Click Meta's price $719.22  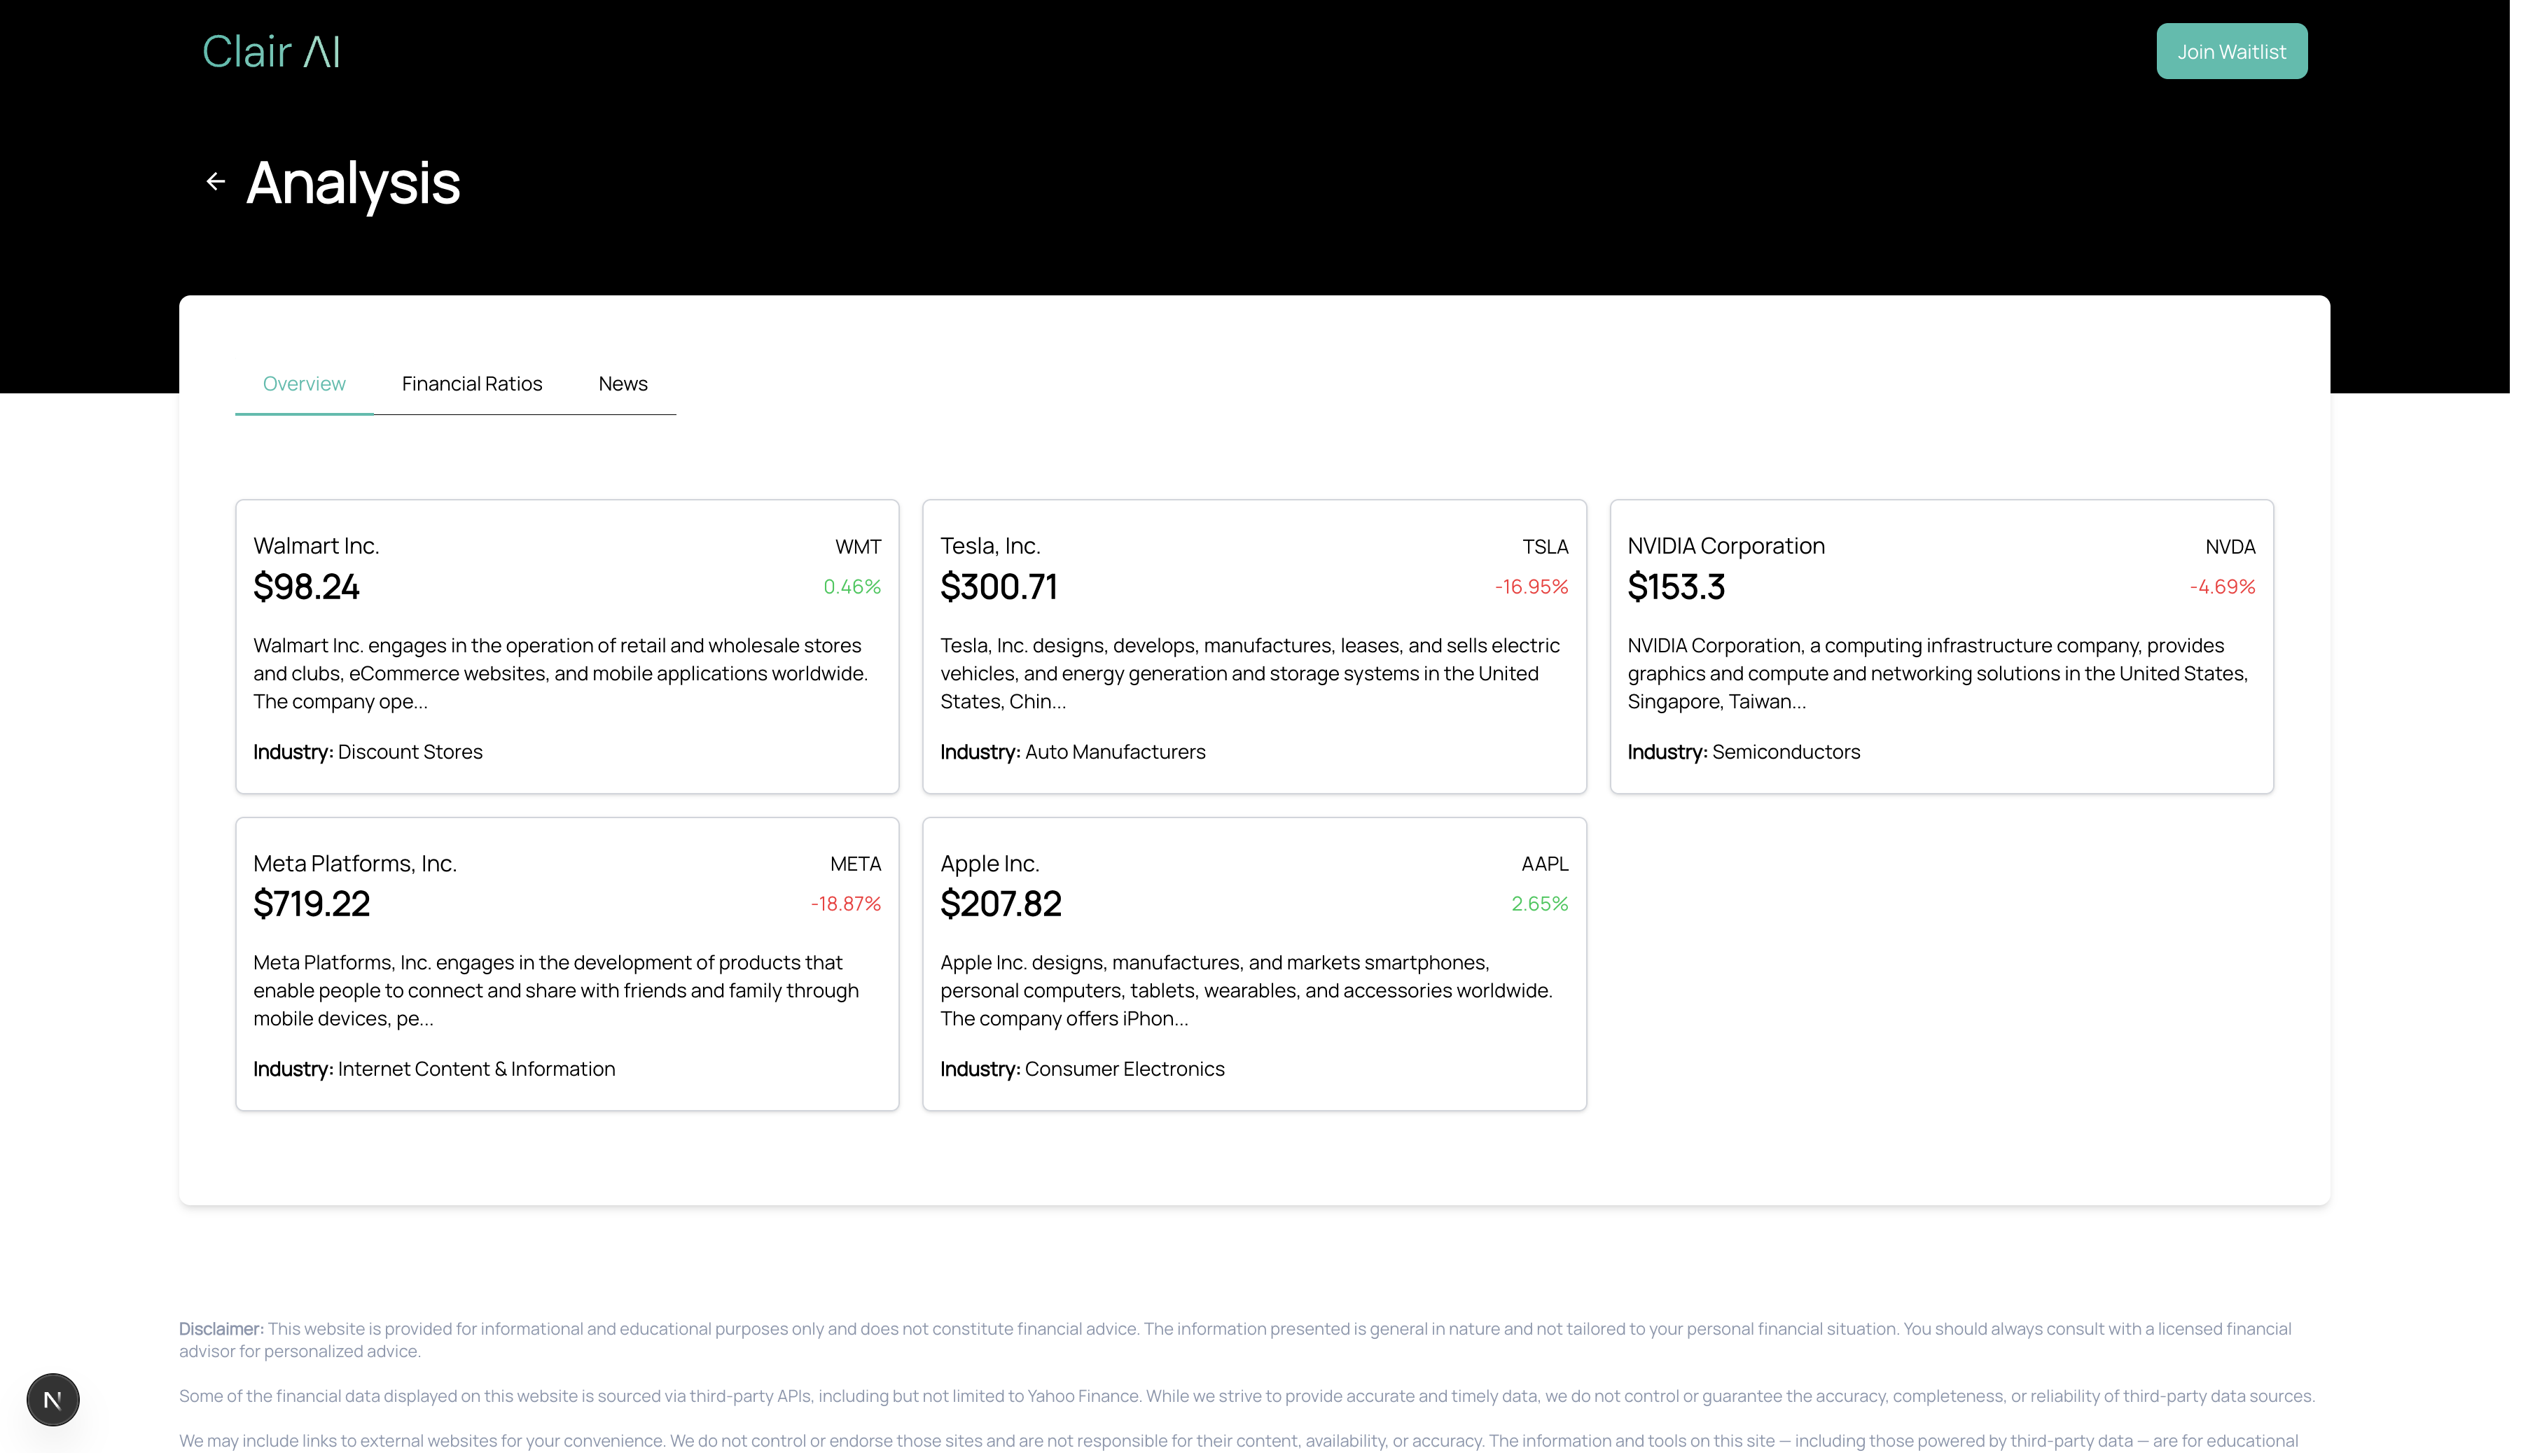[x=312, y=904]
